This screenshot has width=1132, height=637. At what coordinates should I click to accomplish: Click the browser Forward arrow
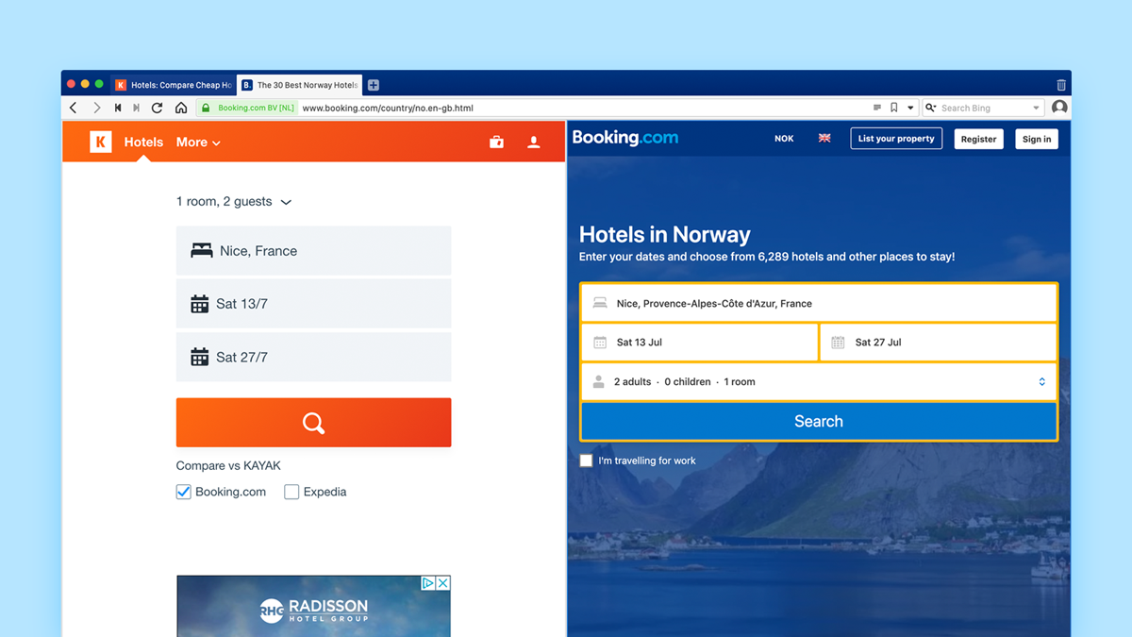coord(96,109)
